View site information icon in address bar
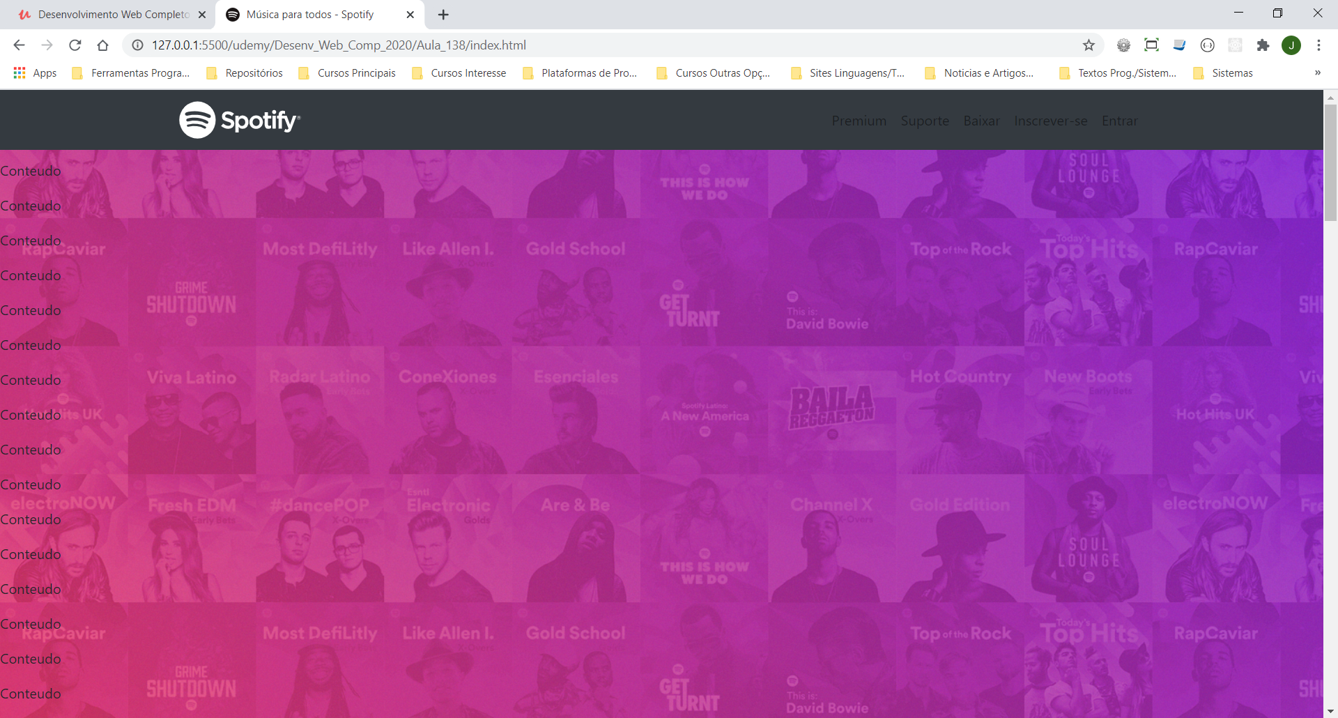Viewport: 1338px width, 718px height. (138, 45)
